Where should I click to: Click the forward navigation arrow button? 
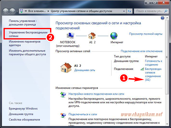point(12,11)
